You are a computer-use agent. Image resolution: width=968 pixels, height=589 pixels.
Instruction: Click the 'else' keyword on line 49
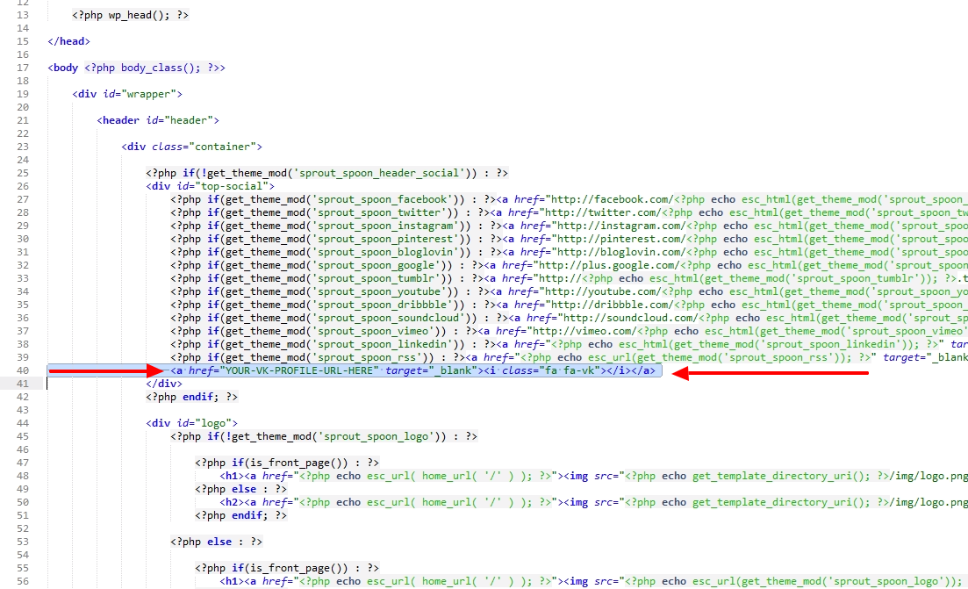(244, 489)
